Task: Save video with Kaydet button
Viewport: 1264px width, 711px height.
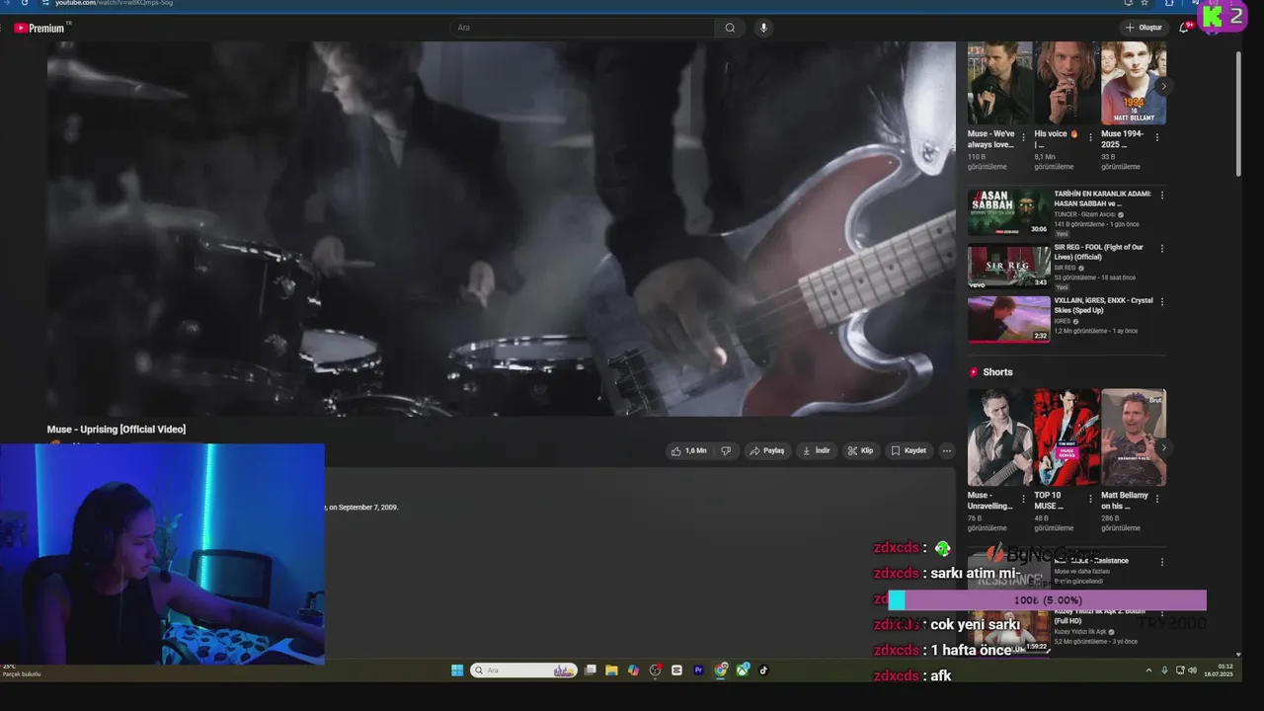Action: click(908, 450)
